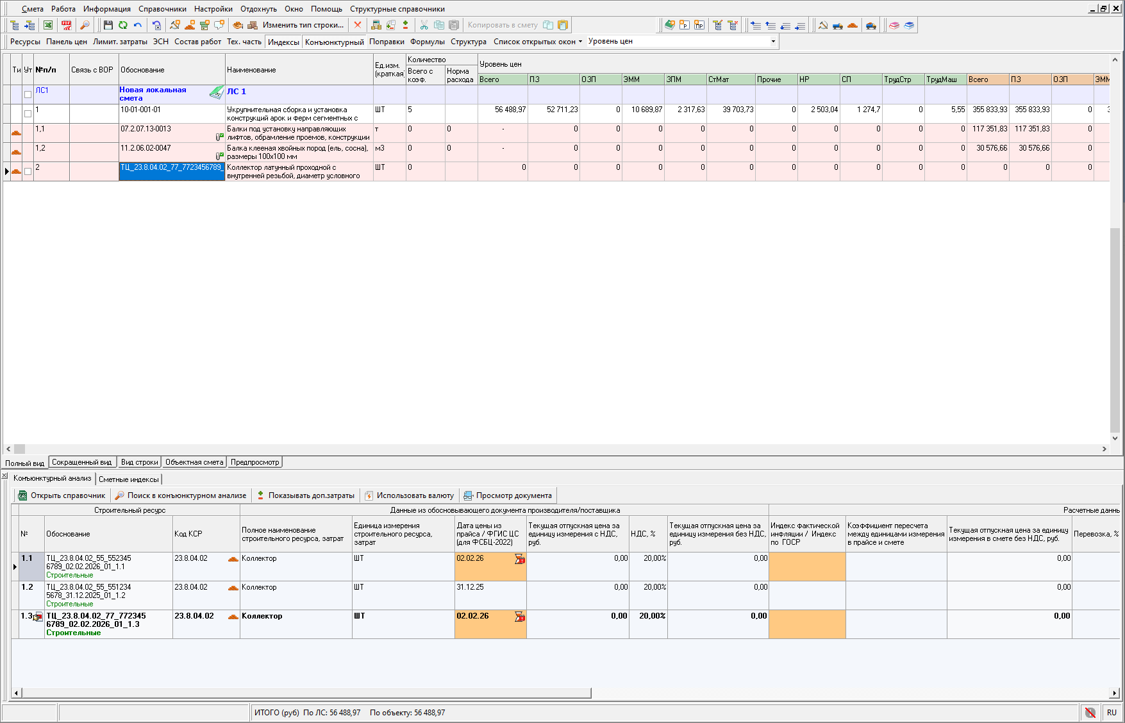
Task: Switch to the Сметные индексы tab
Action: point(129,479)
